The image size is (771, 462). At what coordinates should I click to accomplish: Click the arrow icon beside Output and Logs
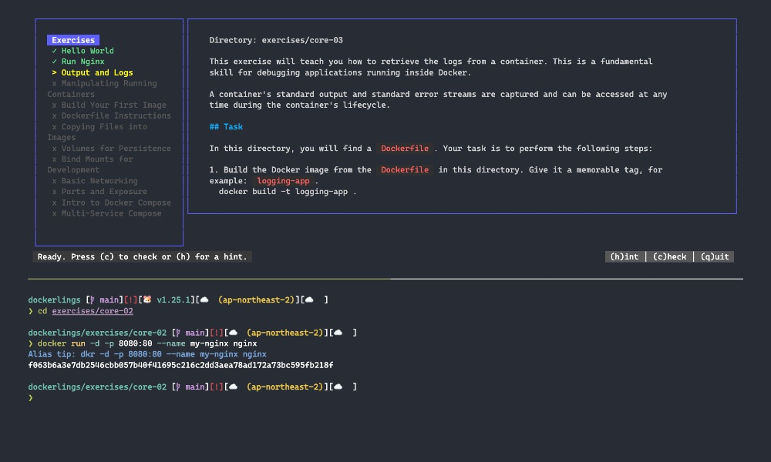[x=53, y=72]
